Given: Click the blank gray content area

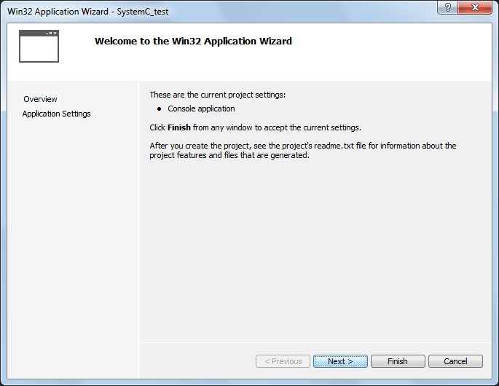Looking at the screenshot, I should point(313,255).
